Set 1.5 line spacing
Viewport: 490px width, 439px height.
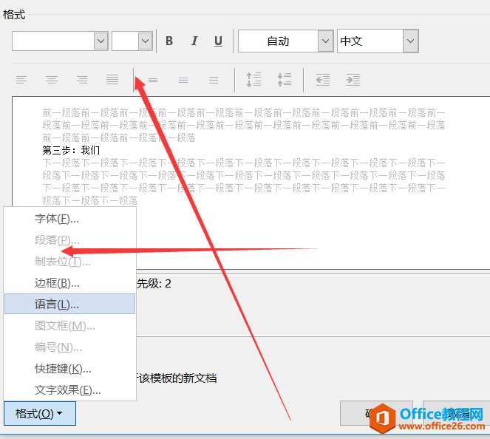(183, 81)
